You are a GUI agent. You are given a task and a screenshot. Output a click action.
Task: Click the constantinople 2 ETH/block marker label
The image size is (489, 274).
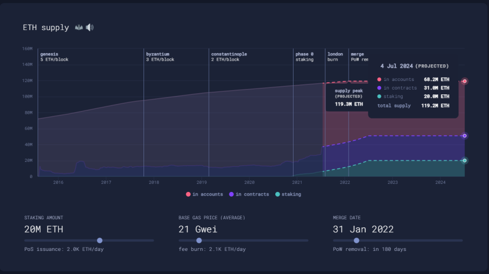(x=229, y=57)
